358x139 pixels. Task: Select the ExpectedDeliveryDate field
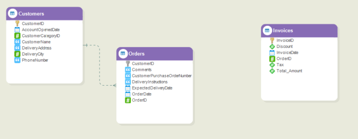point(152,88)
